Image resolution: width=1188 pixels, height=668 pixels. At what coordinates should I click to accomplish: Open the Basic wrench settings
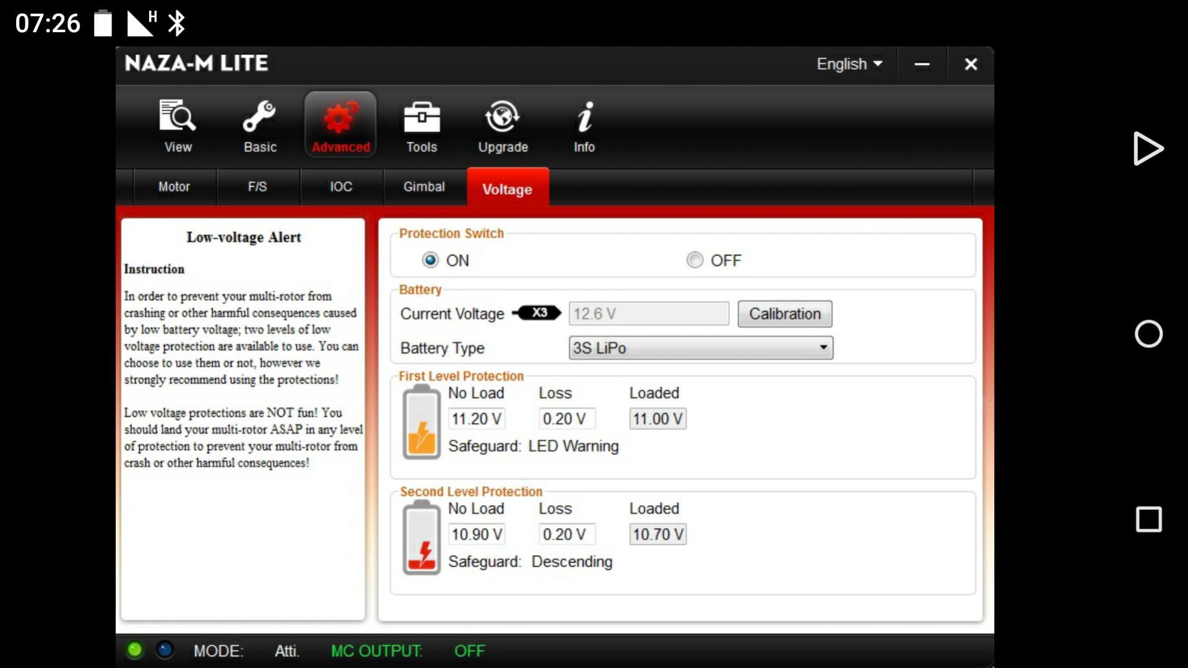[x=259, y=126]
